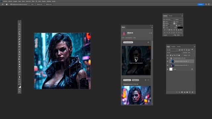Open the blend mode Normal dropdown
Screen dimensions: 212x119
click(x=175, y=53)
